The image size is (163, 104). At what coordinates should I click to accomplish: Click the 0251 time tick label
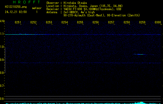[x=18, y=22]
